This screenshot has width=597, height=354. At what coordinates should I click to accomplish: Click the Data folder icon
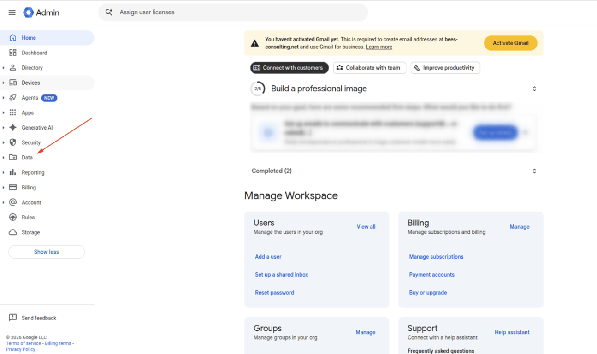click(13, 158)
